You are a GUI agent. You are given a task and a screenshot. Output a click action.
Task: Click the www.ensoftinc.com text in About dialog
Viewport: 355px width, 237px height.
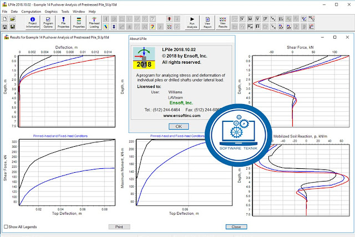181,116
